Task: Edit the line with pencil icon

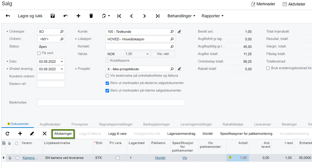Action: tap(32, 133)
